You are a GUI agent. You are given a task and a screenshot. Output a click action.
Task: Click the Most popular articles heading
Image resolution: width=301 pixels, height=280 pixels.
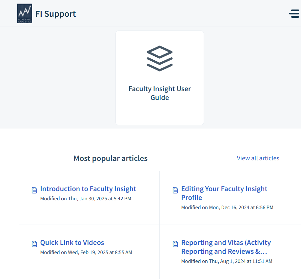click(x=110, y=158)
